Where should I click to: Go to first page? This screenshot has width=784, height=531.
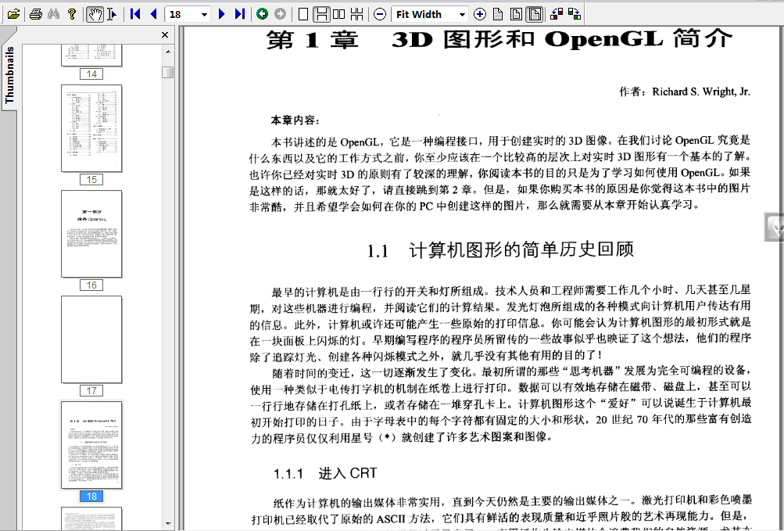point(135,14)
